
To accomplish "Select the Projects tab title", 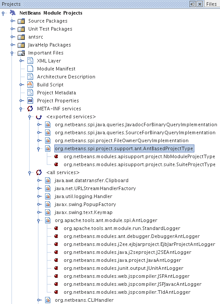I will coord(11,4).
